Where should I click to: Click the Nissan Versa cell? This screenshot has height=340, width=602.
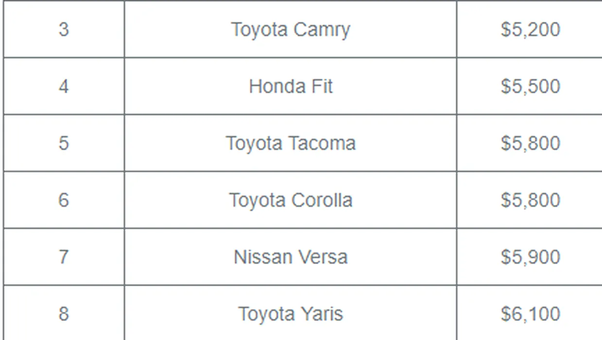click(291, 256)
